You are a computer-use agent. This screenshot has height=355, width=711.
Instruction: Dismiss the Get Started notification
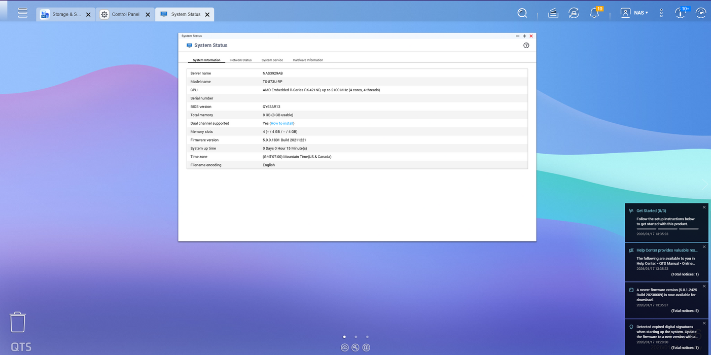pos(704,207)
